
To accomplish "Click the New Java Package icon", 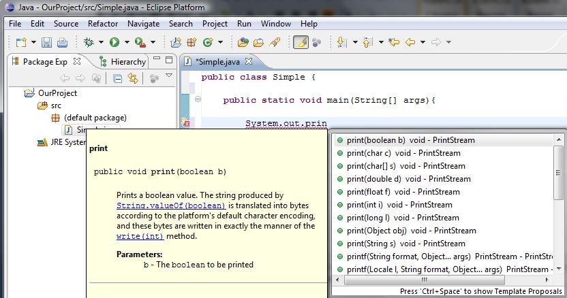I will click(191, 42).
